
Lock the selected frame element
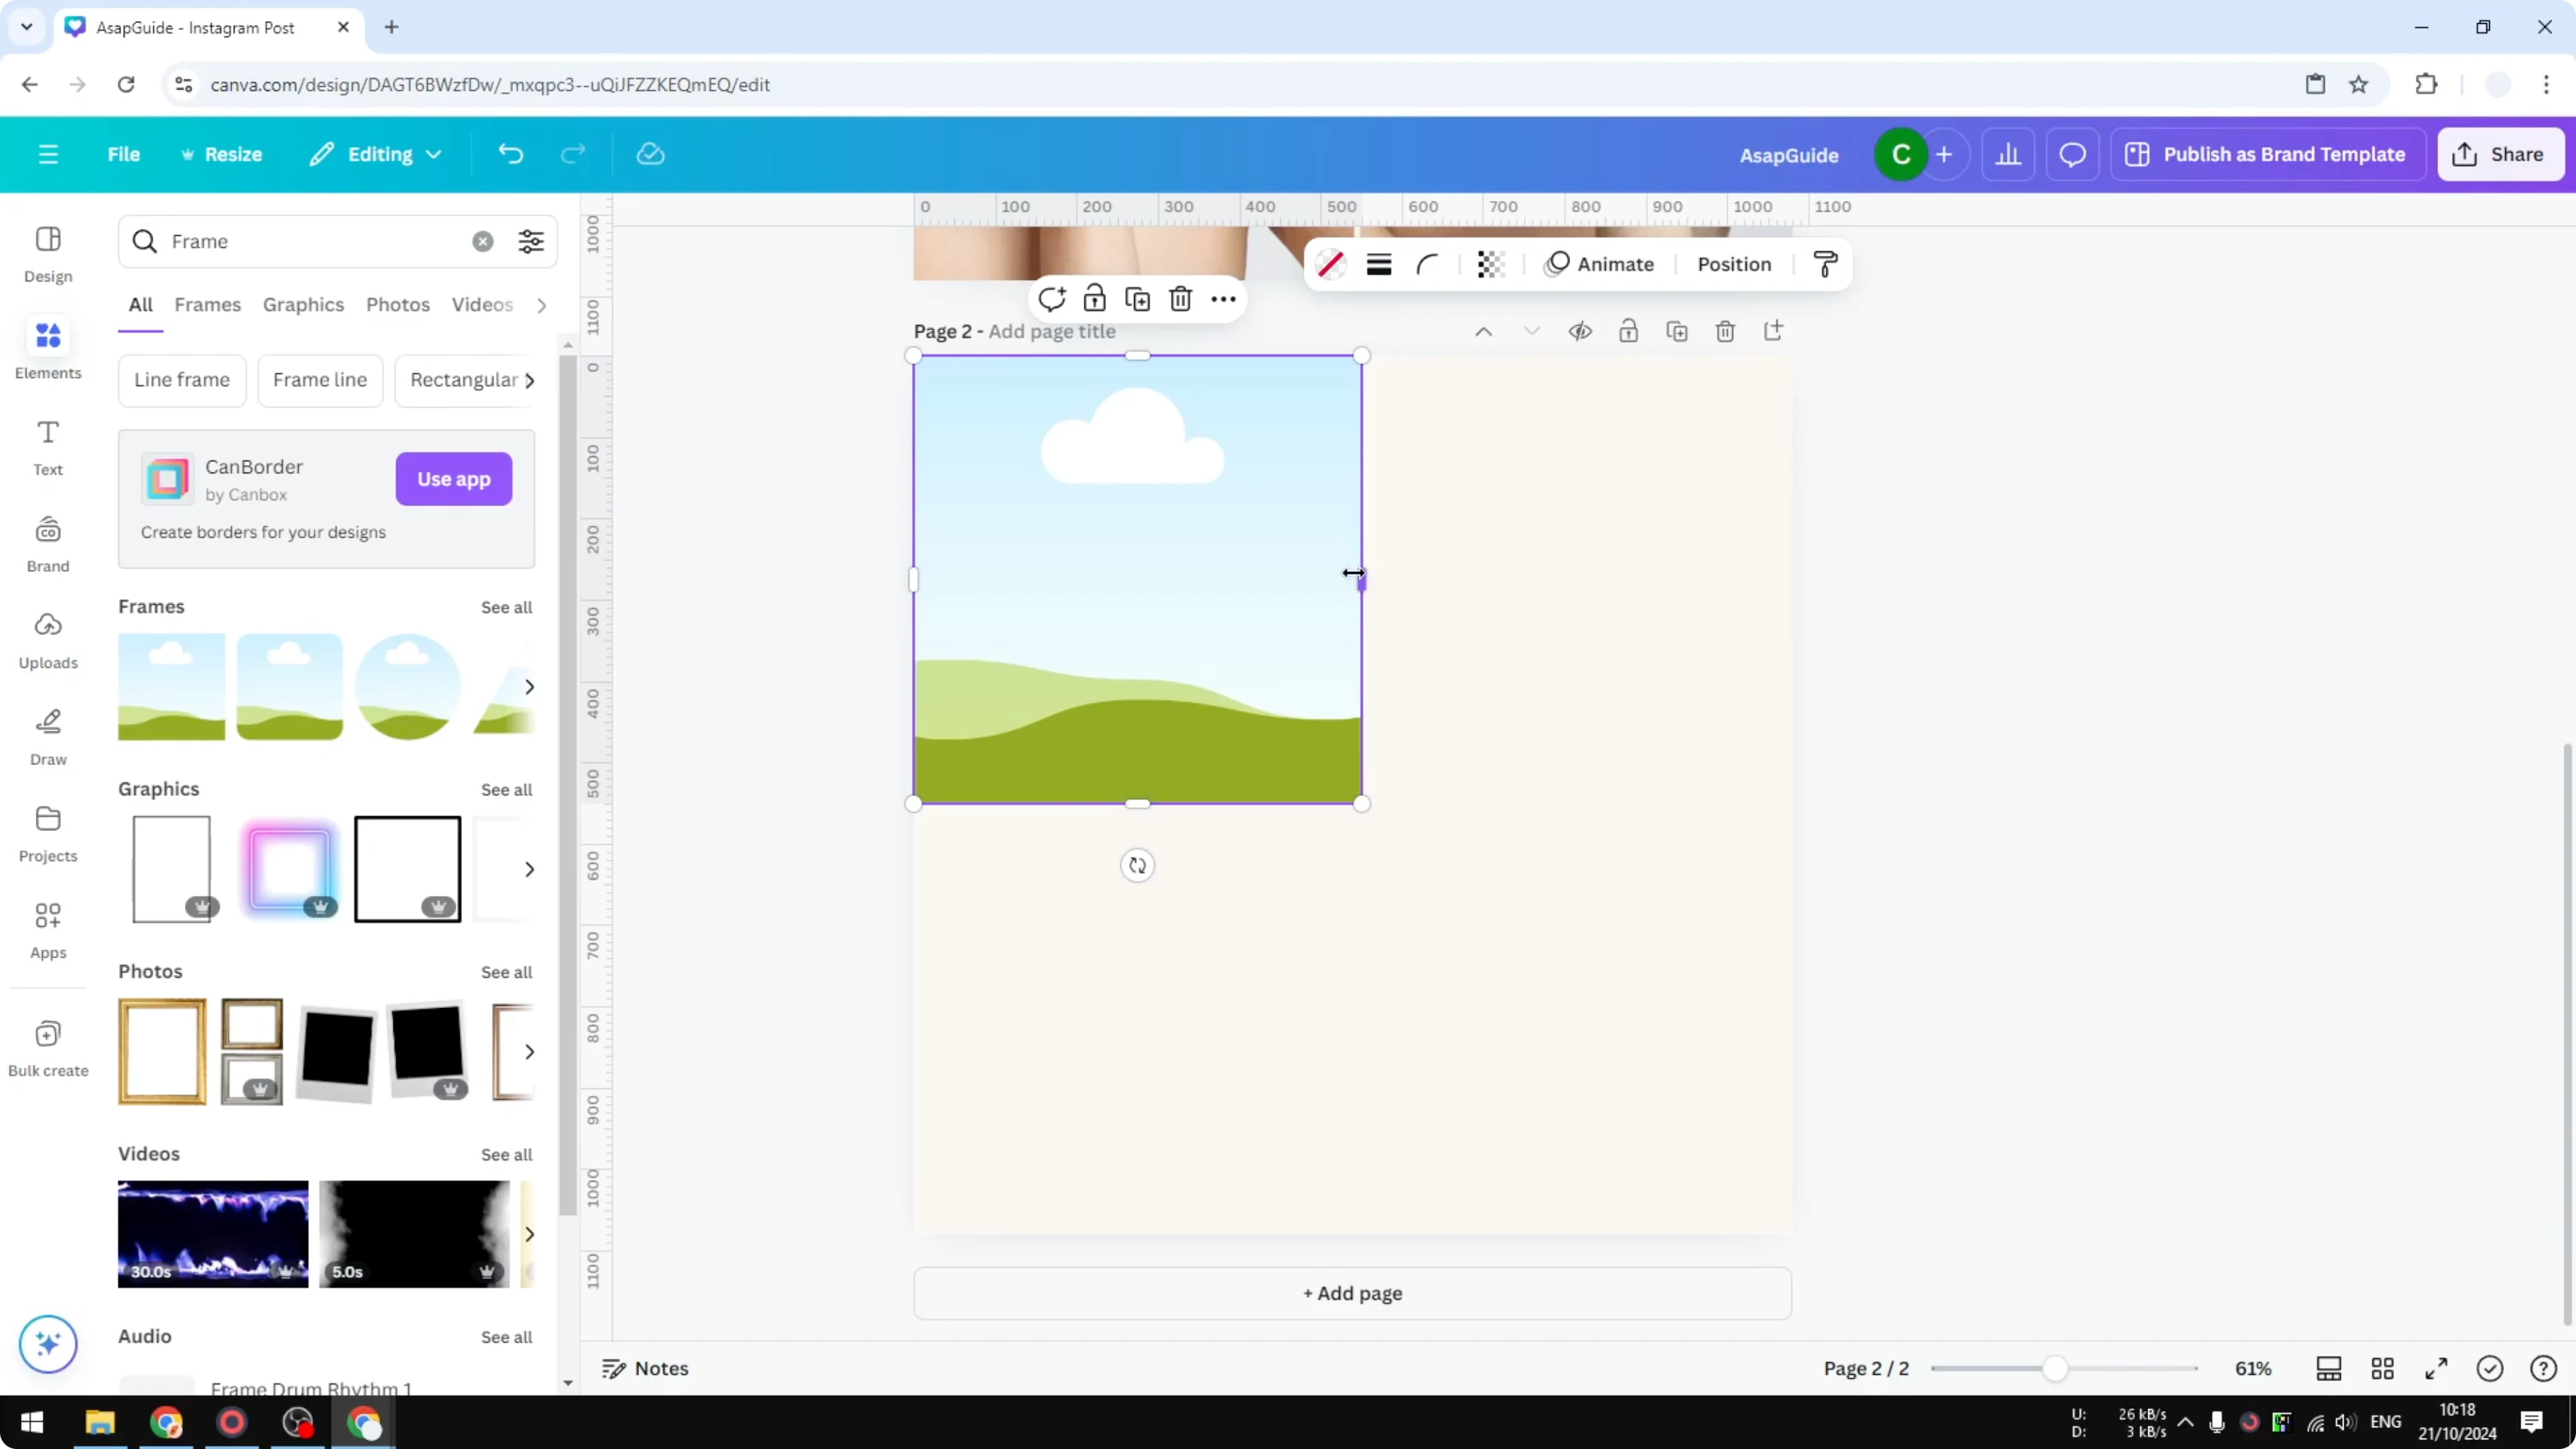[x=1095, y=298]
